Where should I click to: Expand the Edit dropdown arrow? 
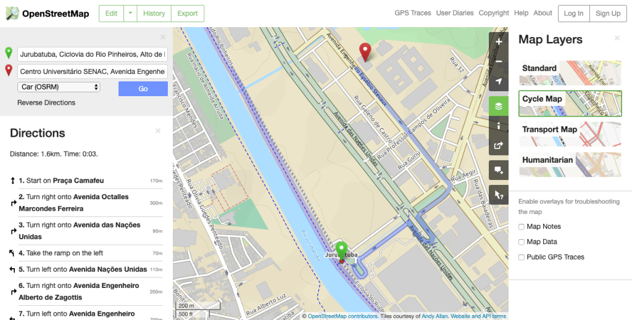click(x=130, y=14)
